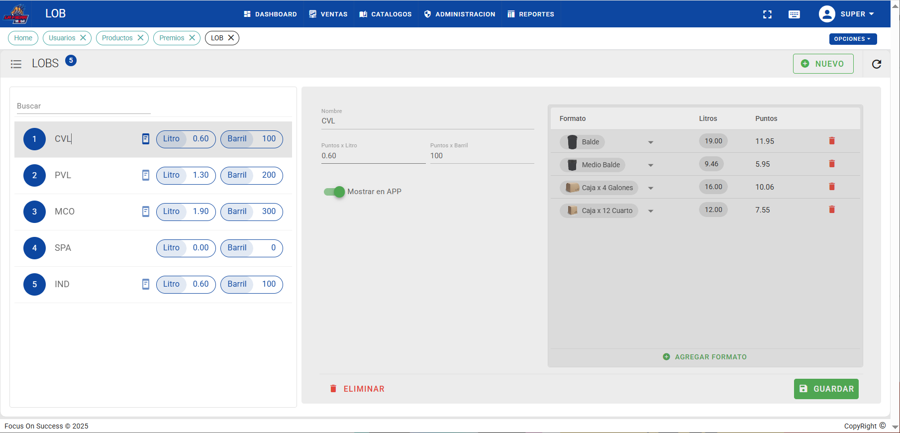Click the phone icon on the PVL row

click(146, 175)
